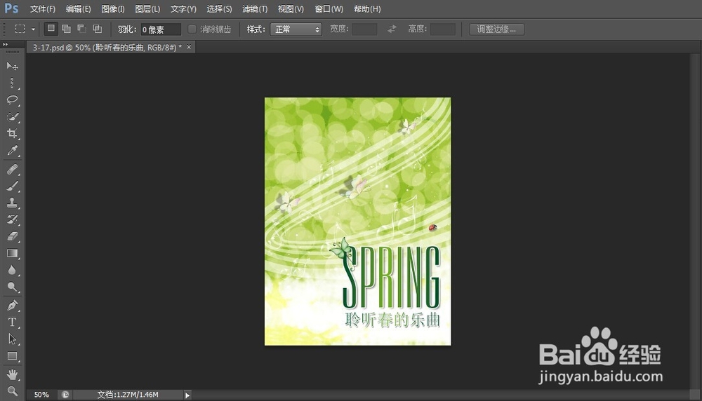
Task: Toggle the 消除锯齿 checkbox
Action: point(192,29)
